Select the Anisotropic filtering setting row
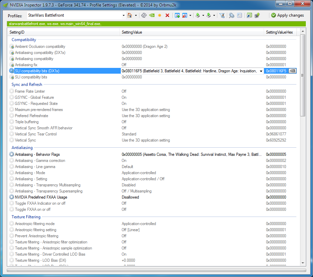Viewport: 313px width, 277px height. (x=153, y=230)
